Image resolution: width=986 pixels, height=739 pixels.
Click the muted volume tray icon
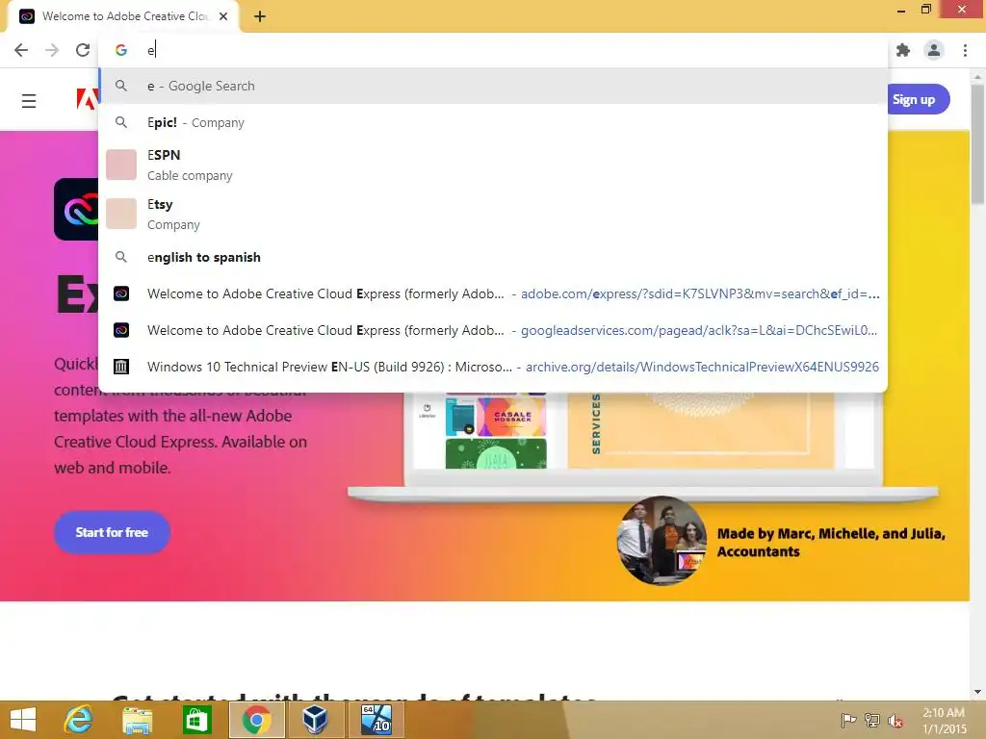[895, 721]
